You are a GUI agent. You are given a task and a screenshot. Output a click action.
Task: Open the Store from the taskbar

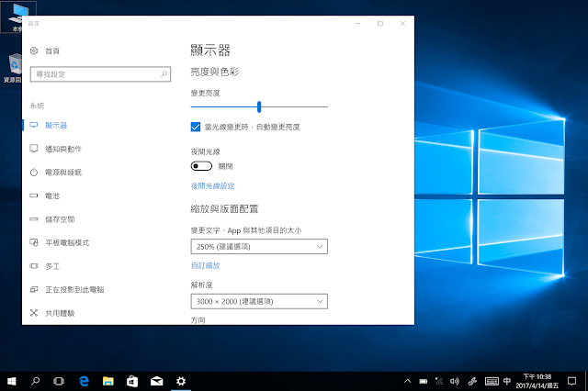pyautogui.click(x=132, y=381)
